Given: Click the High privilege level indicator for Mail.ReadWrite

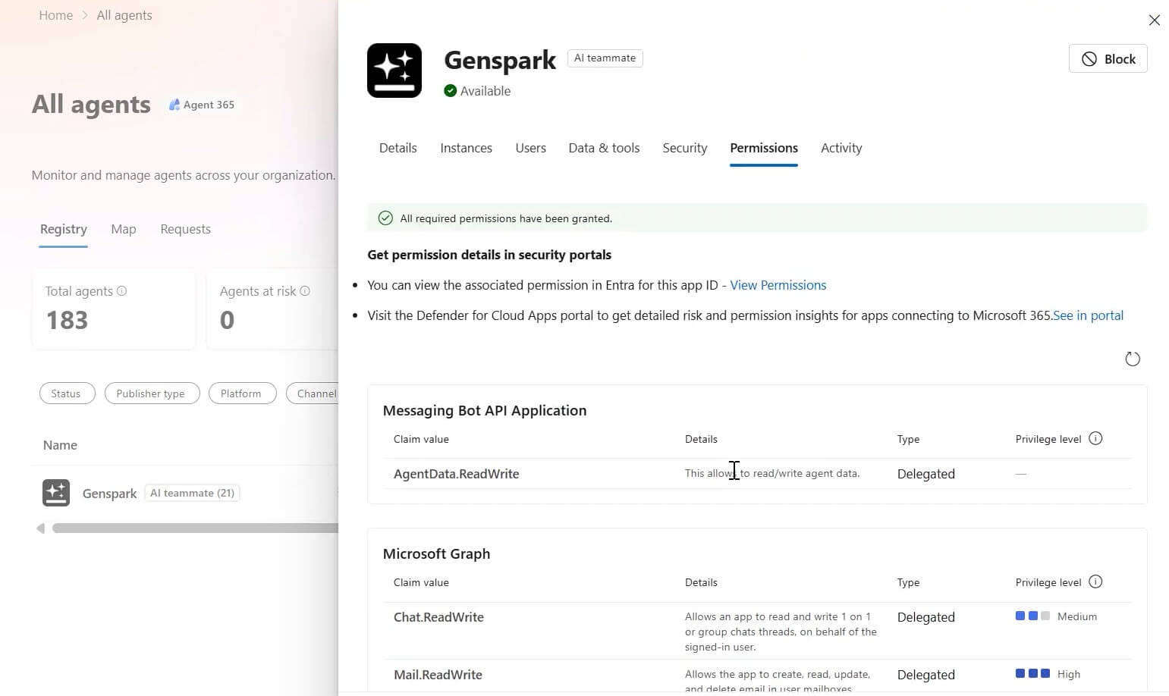Looking at the screenshot, I should click(x=1048, y=674).
